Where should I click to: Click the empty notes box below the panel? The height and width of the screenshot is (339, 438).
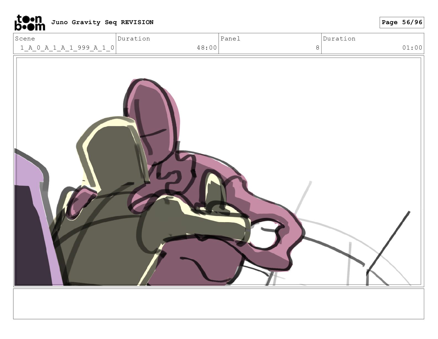218,304
